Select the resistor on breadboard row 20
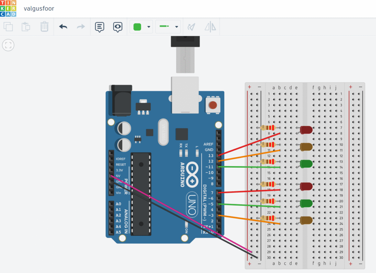Screen dimensions: 376x273 tap(268, 201)
